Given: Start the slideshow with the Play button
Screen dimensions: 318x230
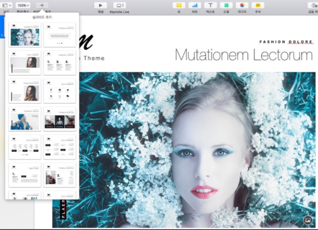Looking at the screenshot, I should 100,5.
